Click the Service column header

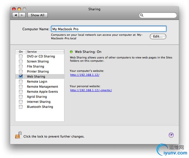click(x=45, y=52)
